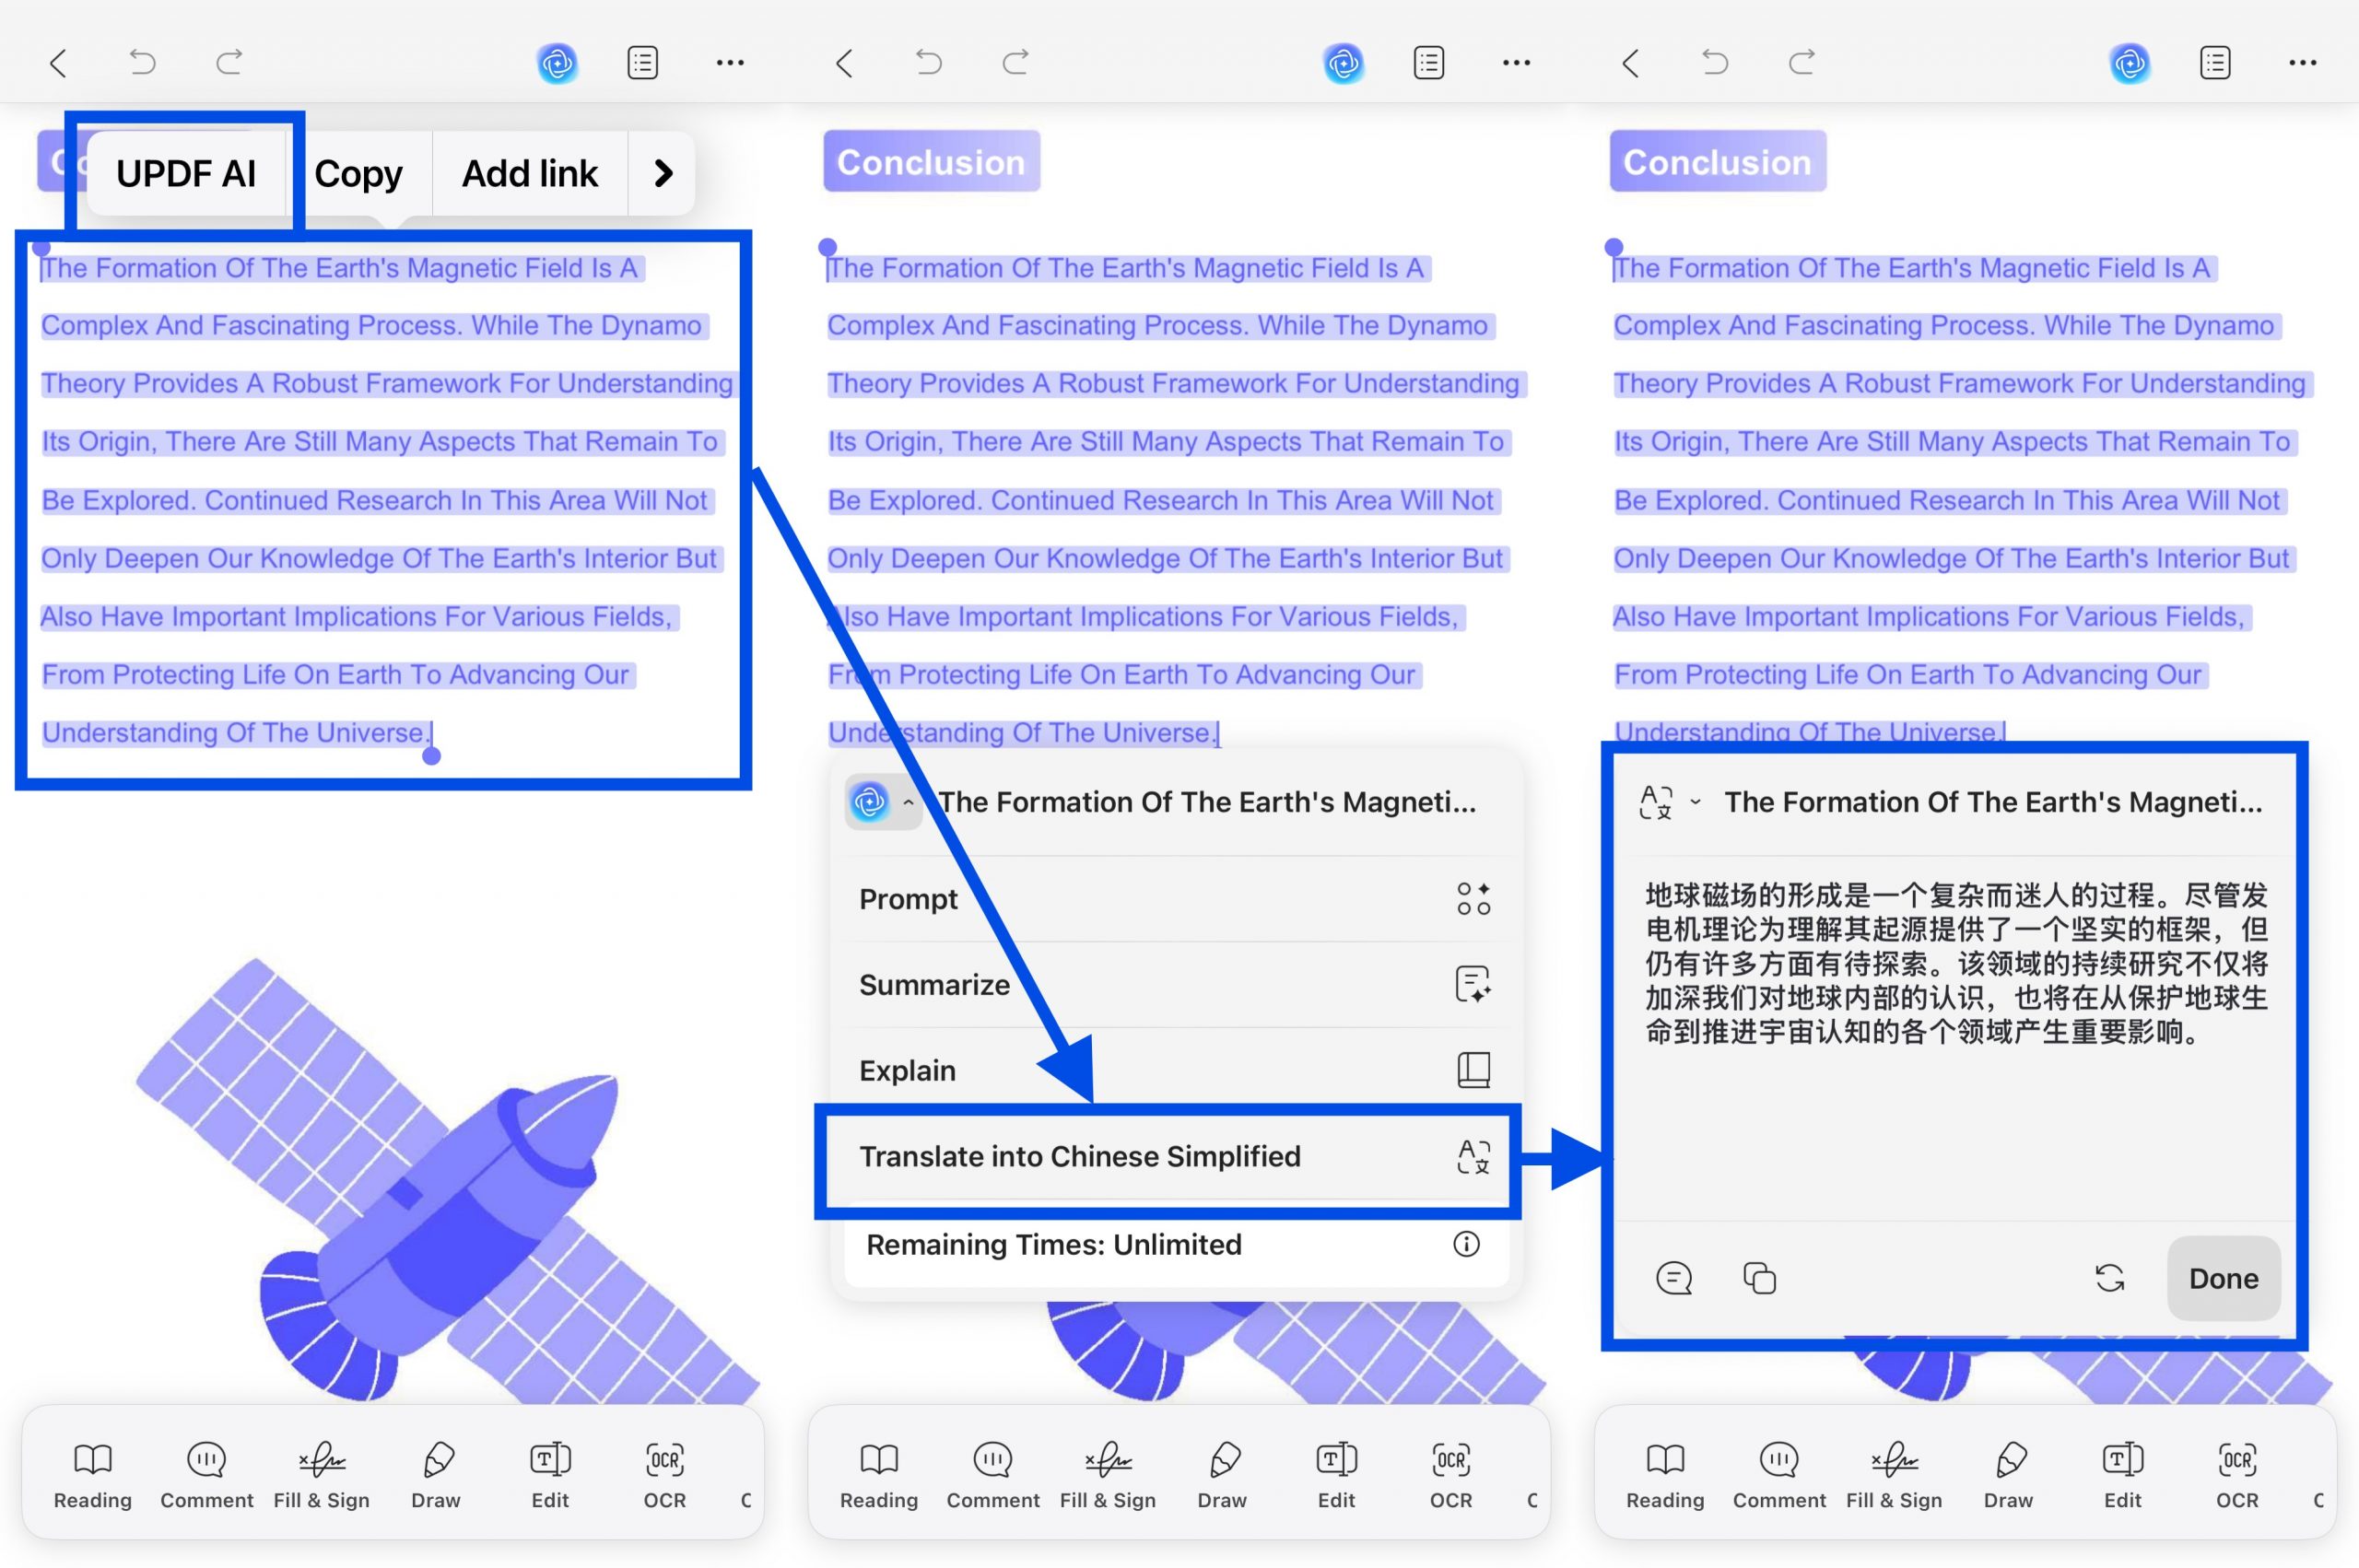The height and width of the screenshot is (1568, 2359).
Task: Open page list icon in middle screen toolbar
Action: coord(1428,63)
